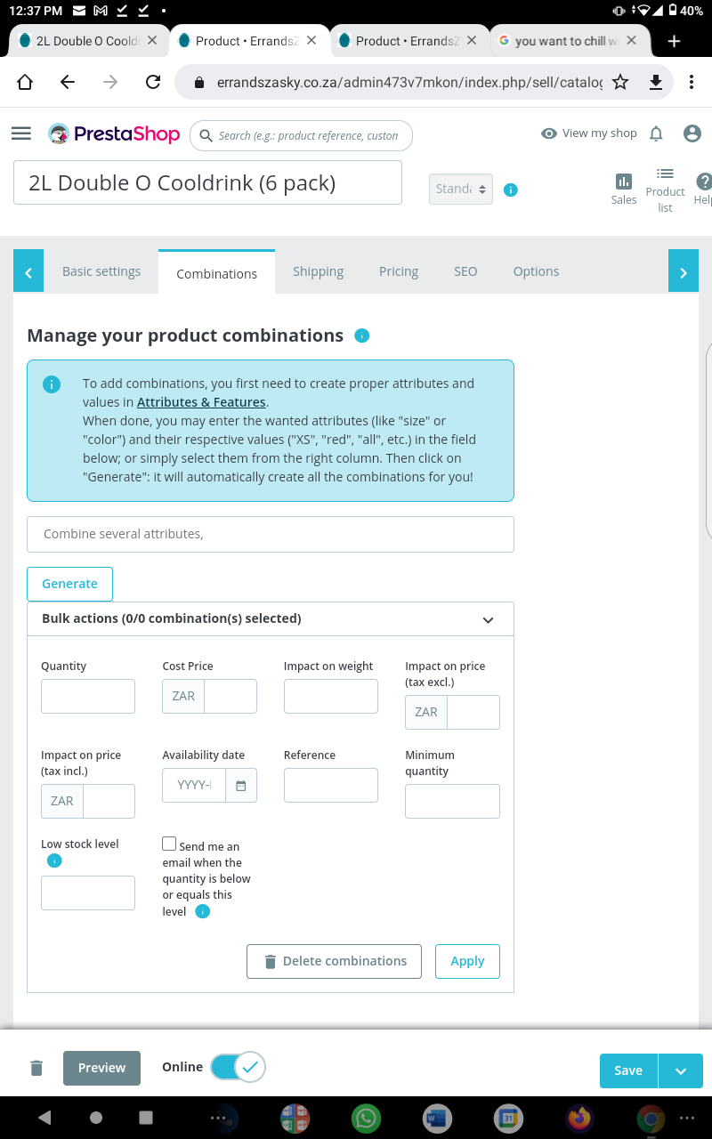Click the browser download icon
This screenshot has width=712, height=1139.
656,82
